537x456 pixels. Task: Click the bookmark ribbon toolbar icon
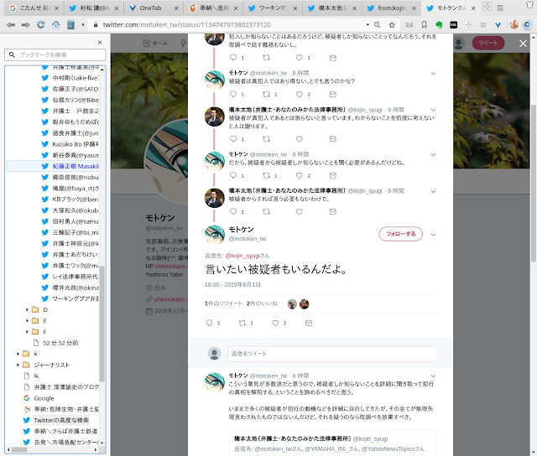(x=424, y=24)
